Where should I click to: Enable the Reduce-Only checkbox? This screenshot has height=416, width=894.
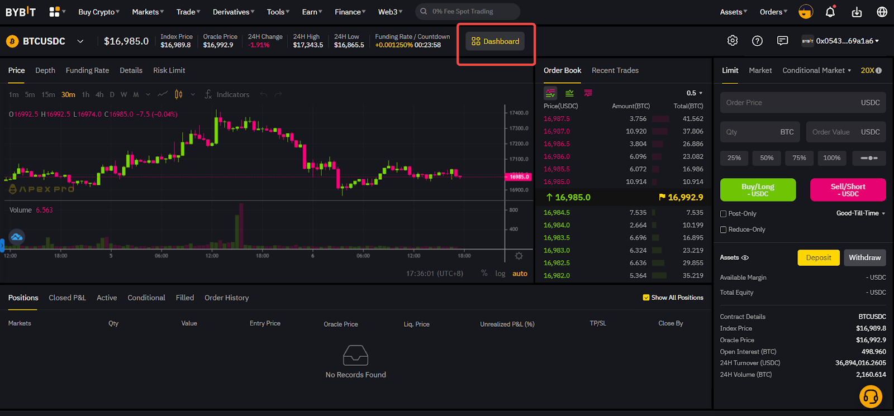coord(723,229)
